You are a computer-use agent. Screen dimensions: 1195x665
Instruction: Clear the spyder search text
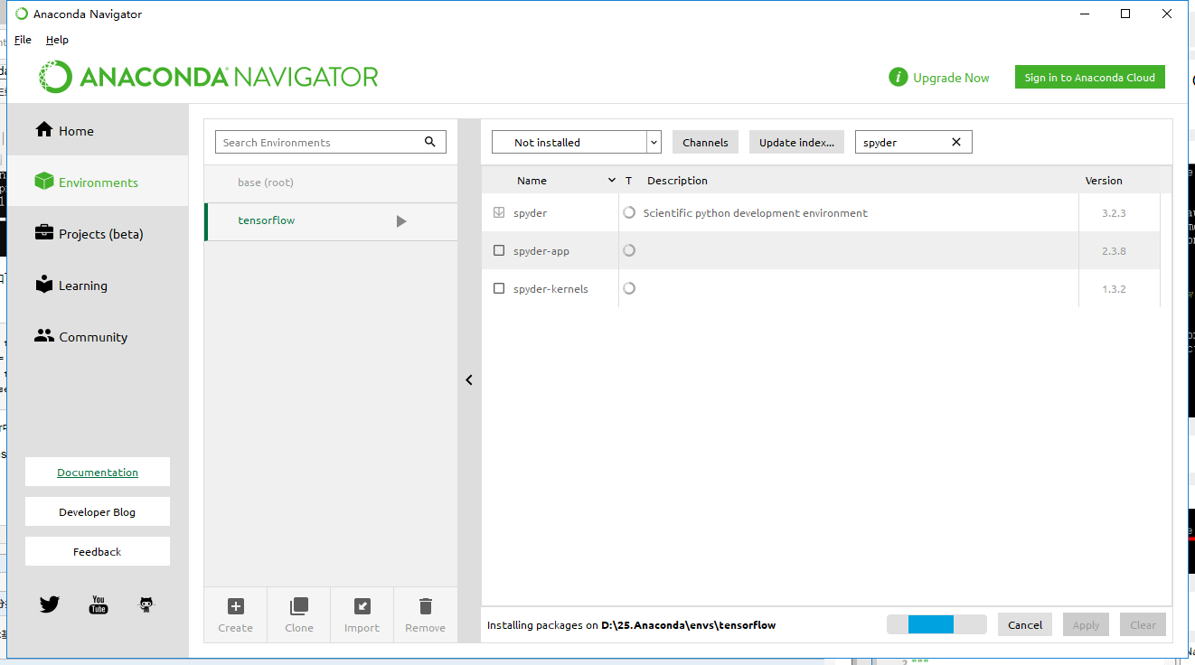click(x=956, y=142)
